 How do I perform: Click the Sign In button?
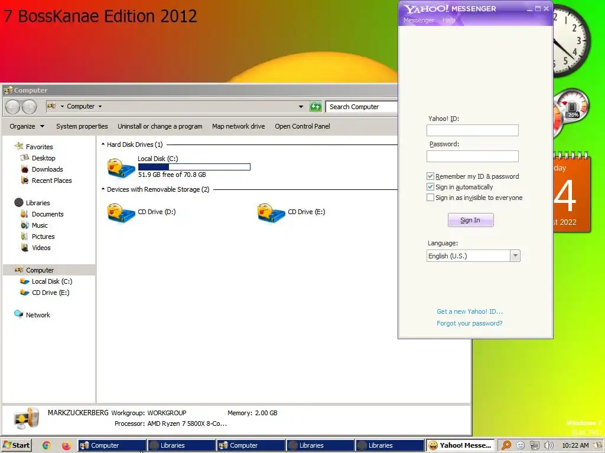coord(470,220)
